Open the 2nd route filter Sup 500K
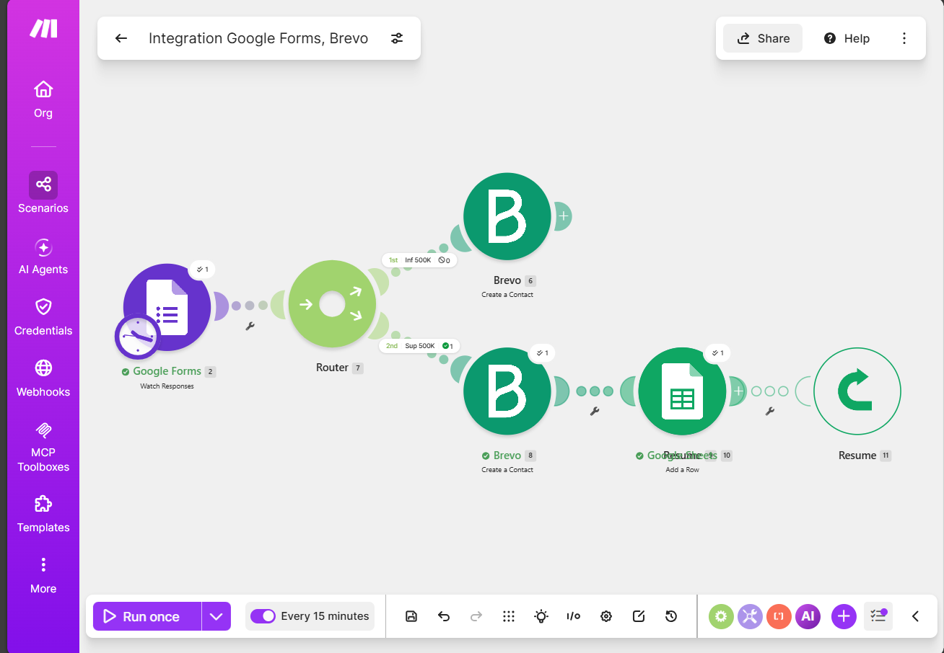The width and height of the screenshot is (944, 653). pos(420,346)
